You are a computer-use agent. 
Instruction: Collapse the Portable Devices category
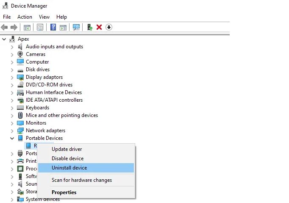(x=12, y=138)
